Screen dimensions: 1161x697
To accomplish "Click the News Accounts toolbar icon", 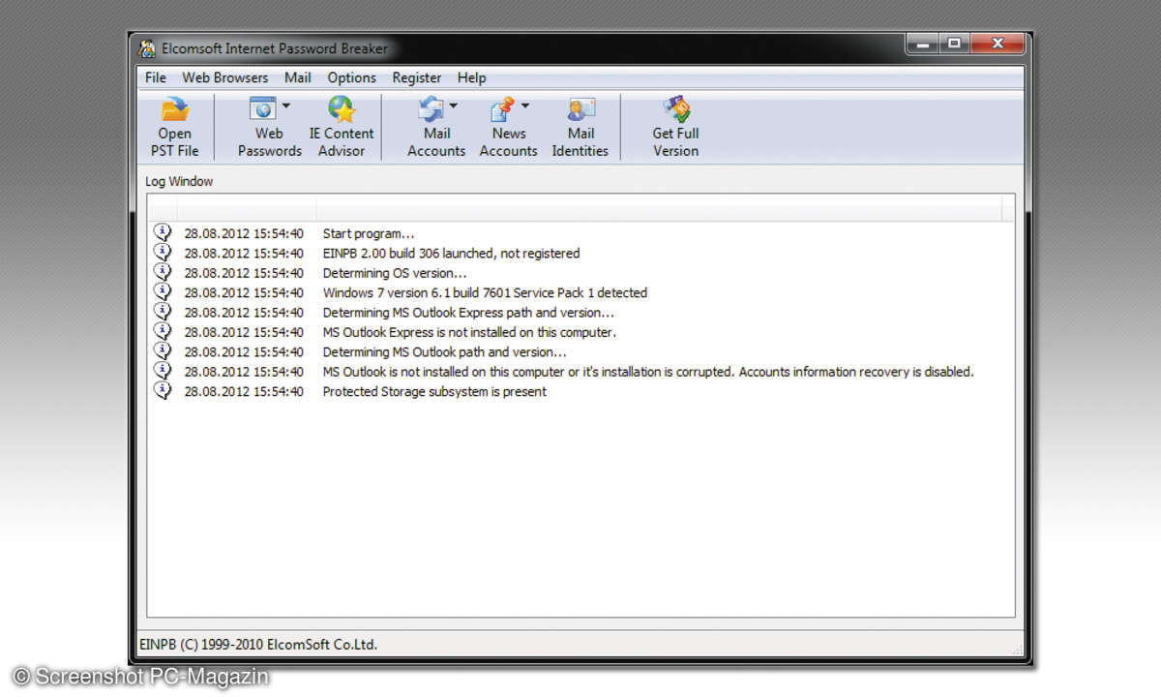I will coord(503,108).
